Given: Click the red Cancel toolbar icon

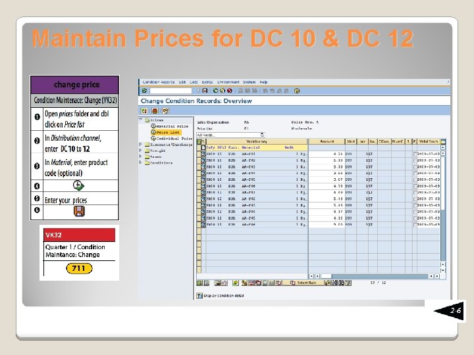Looking at the screenshot, I should pyautogui.click(x=230, y=91).
